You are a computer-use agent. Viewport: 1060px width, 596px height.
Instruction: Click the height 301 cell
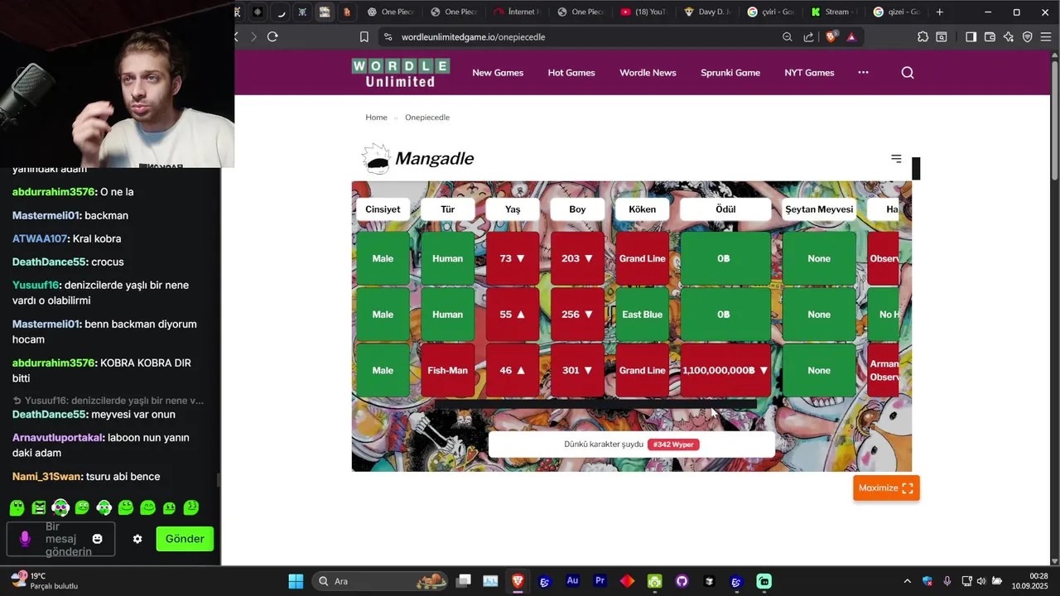point(577,370)
